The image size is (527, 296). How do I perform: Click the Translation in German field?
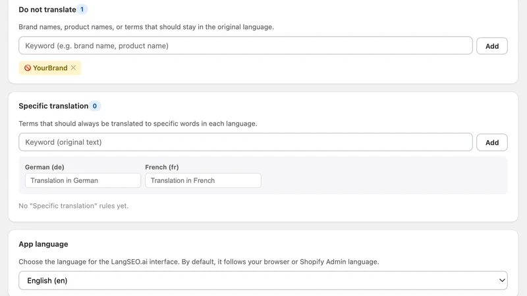(x=83, y=180)
